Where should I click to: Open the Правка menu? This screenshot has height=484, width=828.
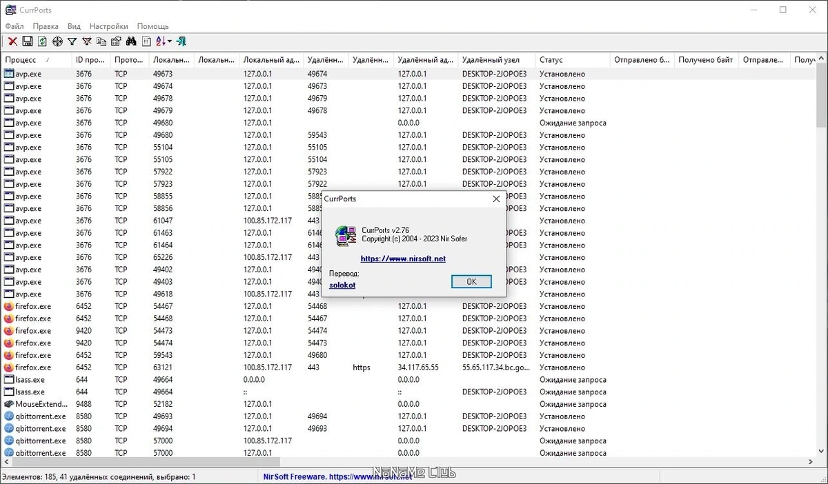(46, 26)
